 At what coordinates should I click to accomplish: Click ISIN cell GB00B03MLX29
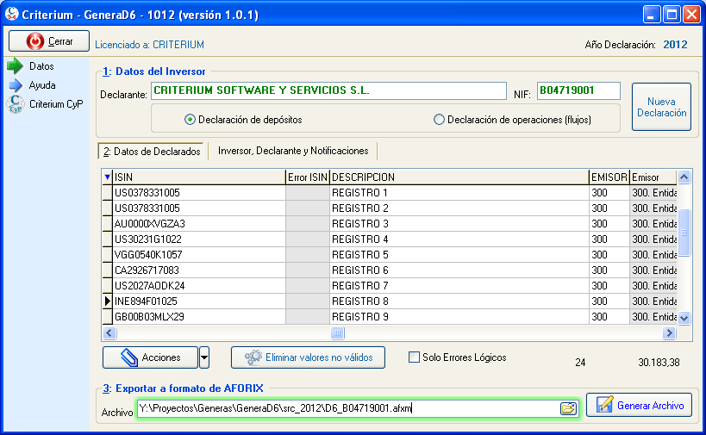point(198,317)
